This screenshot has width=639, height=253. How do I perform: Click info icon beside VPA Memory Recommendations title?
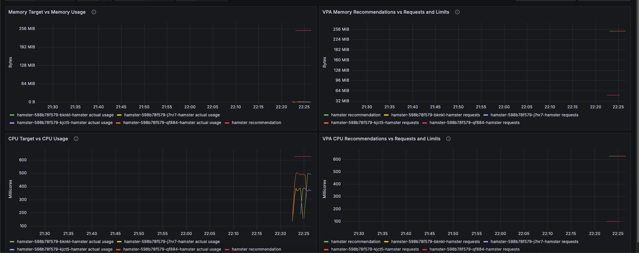(457, 12)
